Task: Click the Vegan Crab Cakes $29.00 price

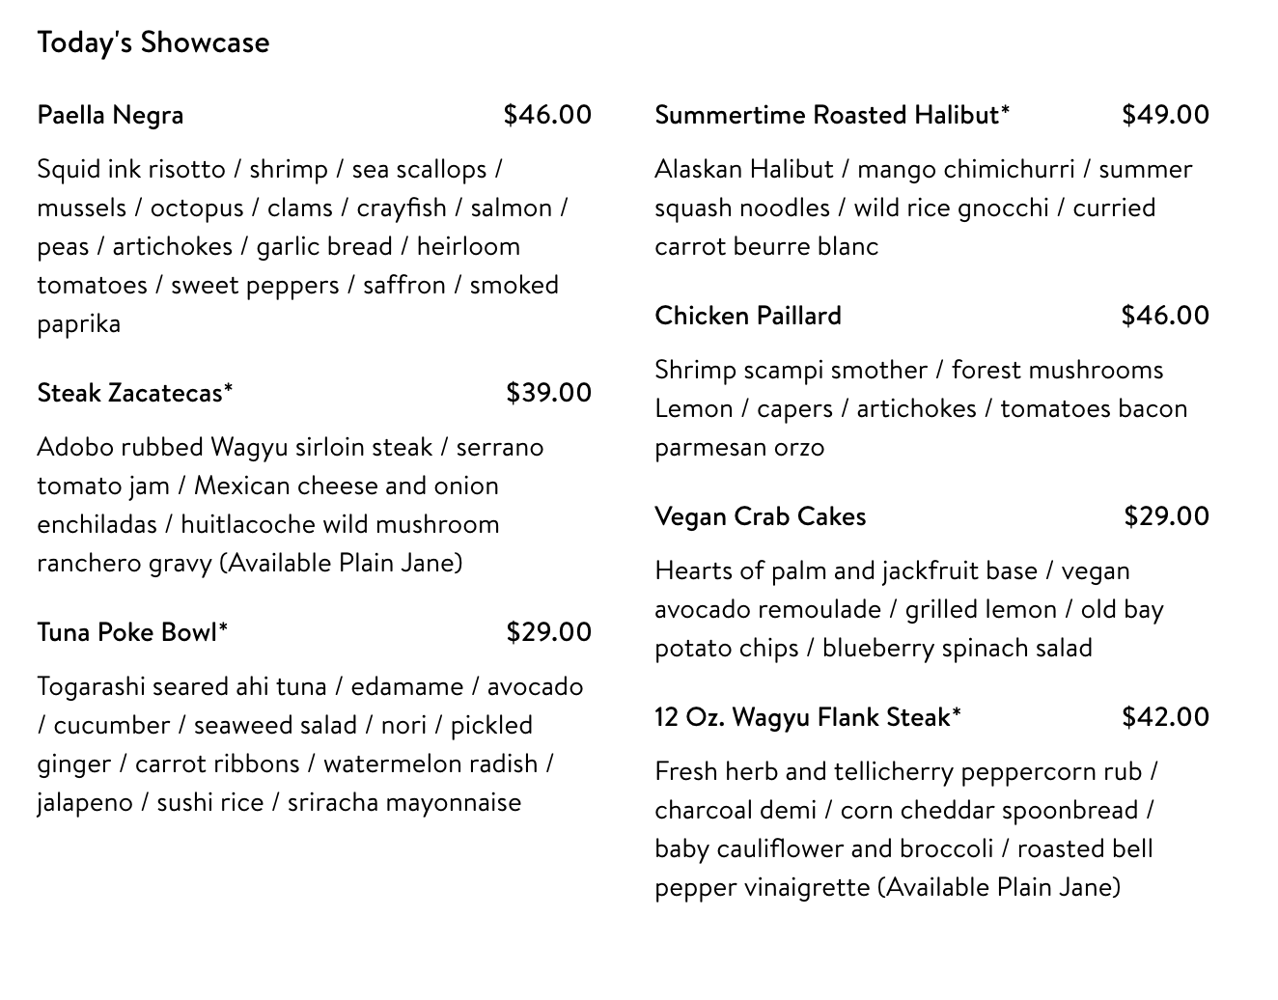Action: pyautogui.click(x=1166, y=516)
